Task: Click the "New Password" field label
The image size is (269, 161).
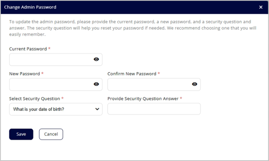Action: pyautogui.click(x=25, y=74)
